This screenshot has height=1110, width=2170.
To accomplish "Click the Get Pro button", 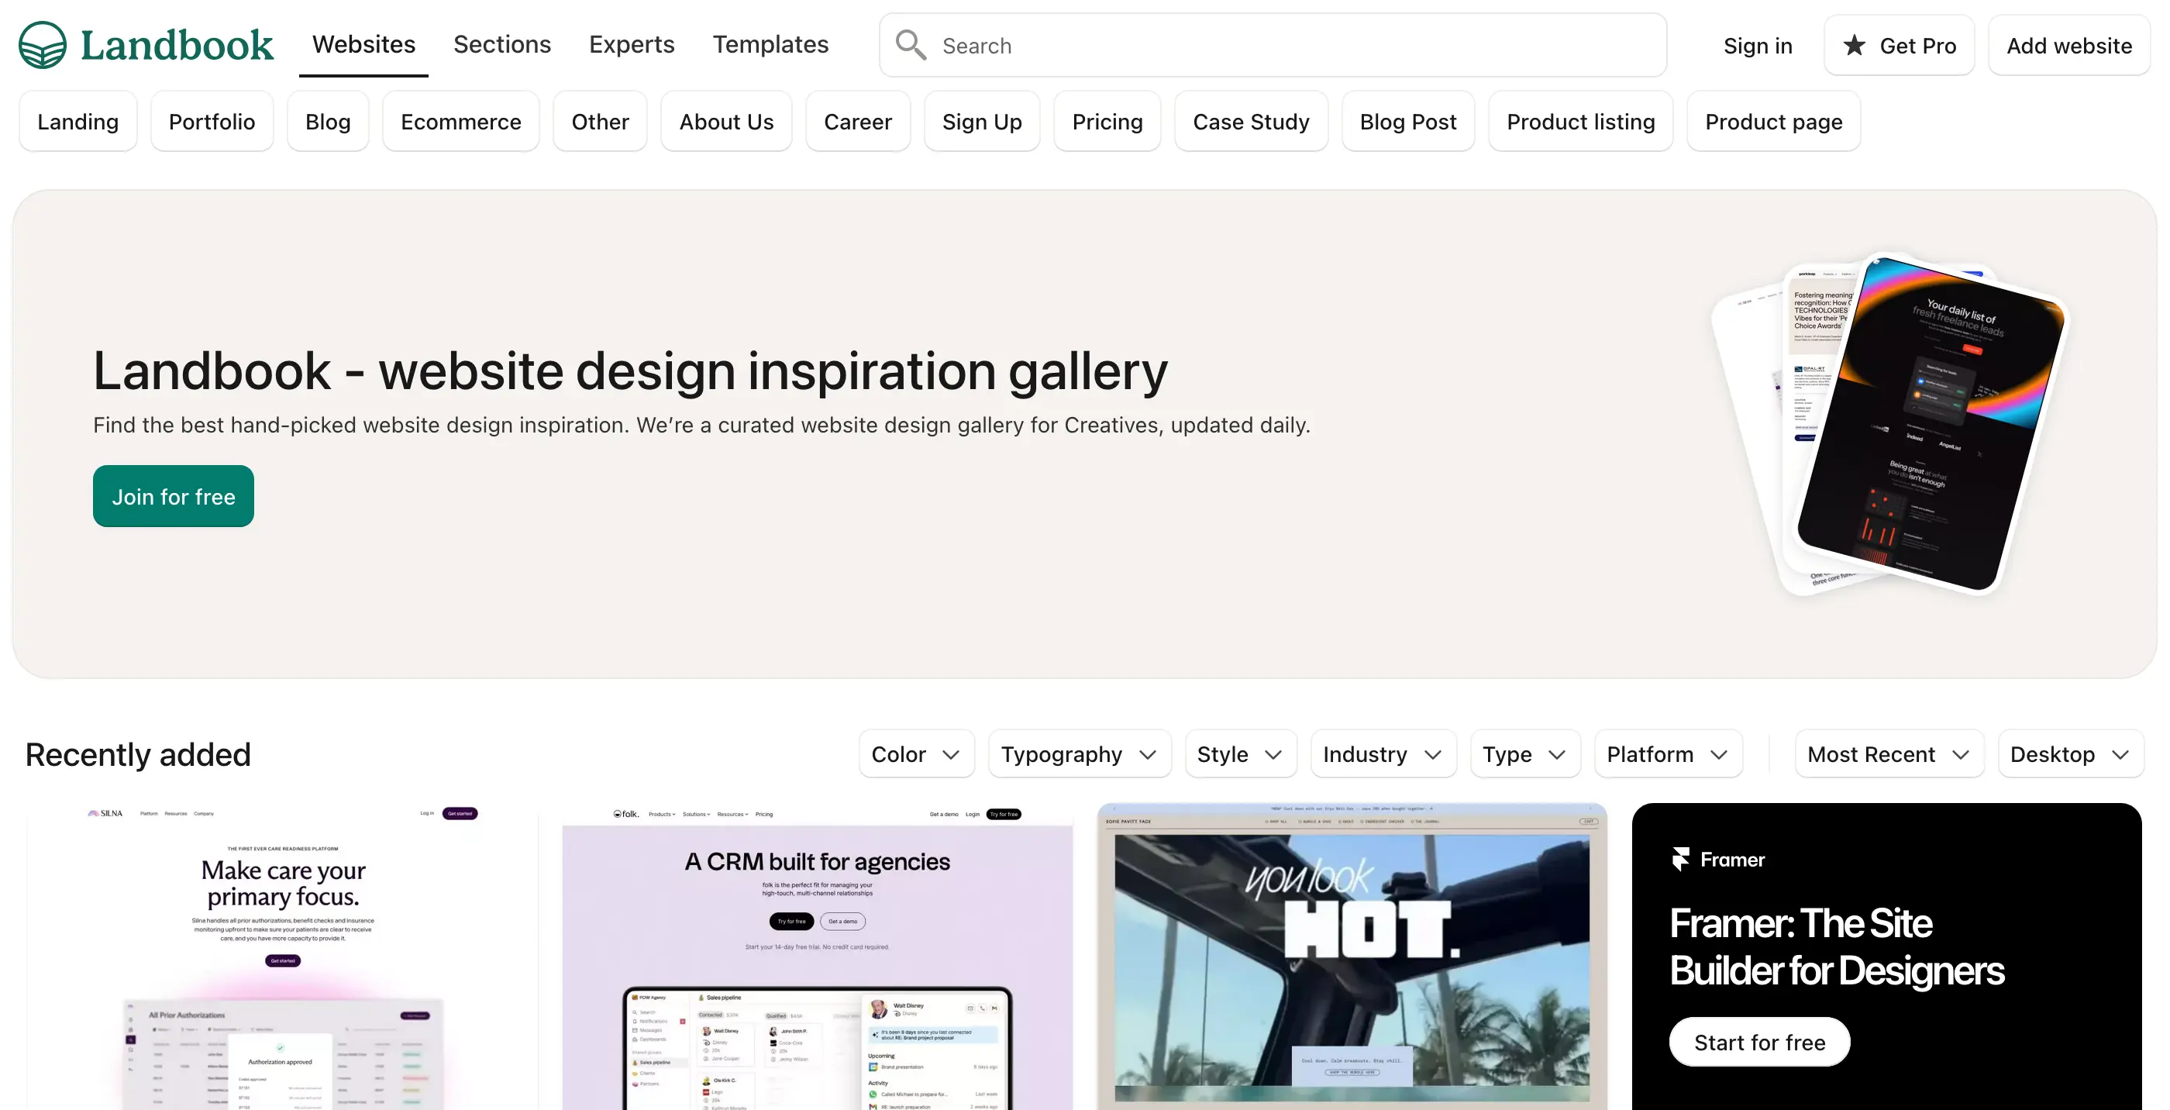I will (x=1899, y=45).
